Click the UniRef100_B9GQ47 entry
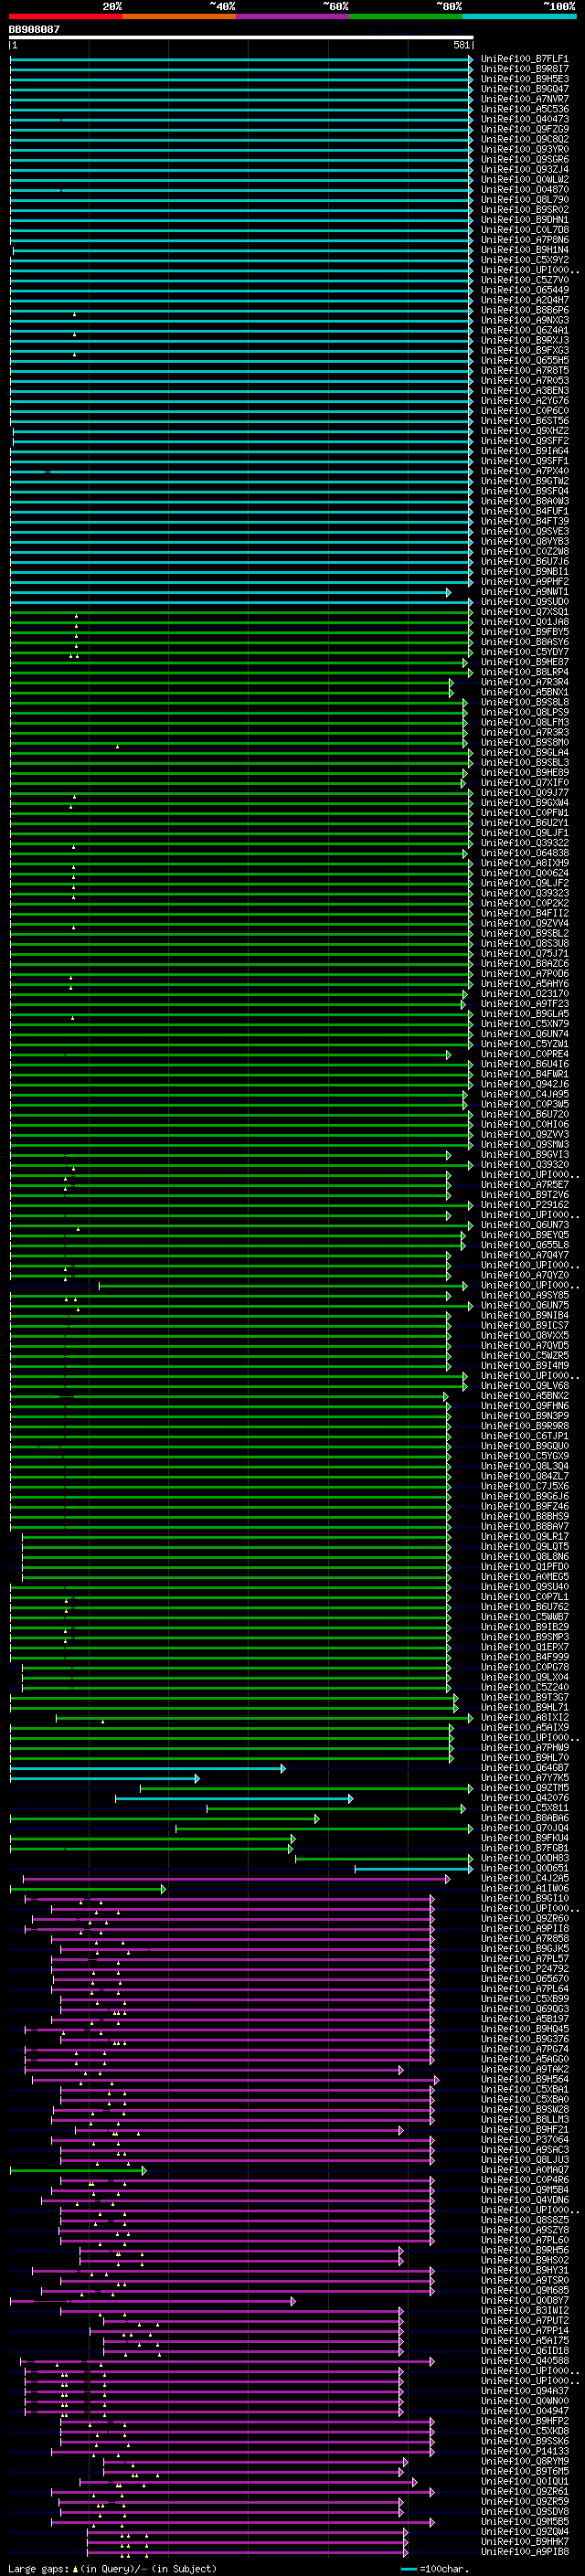This screenshot has width=585, height=2576. [525, 89]
